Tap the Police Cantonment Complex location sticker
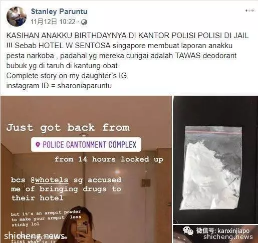This screenshot has width=258, height=243. click(x=86, y=144)
